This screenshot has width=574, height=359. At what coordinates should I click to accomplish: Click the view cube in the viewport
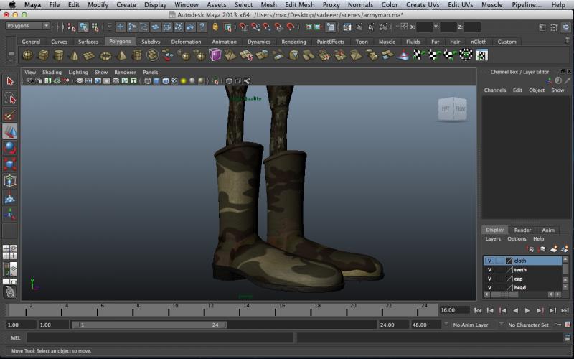452,108
